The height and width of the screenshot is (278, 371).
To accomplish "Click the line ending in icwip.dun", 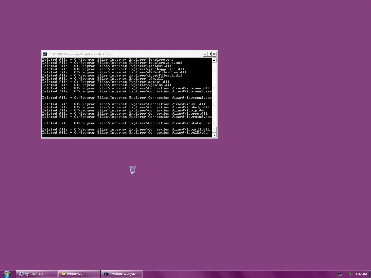I will click(124, 110).
